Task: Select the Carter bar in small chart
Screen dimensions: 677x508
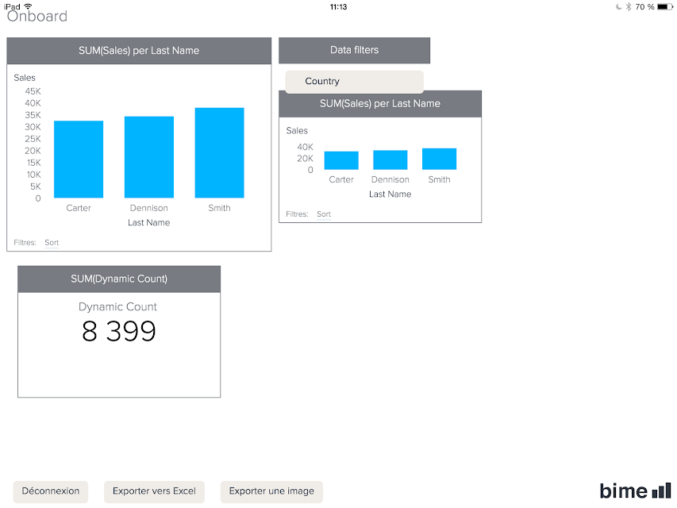Action: point(341,160)
